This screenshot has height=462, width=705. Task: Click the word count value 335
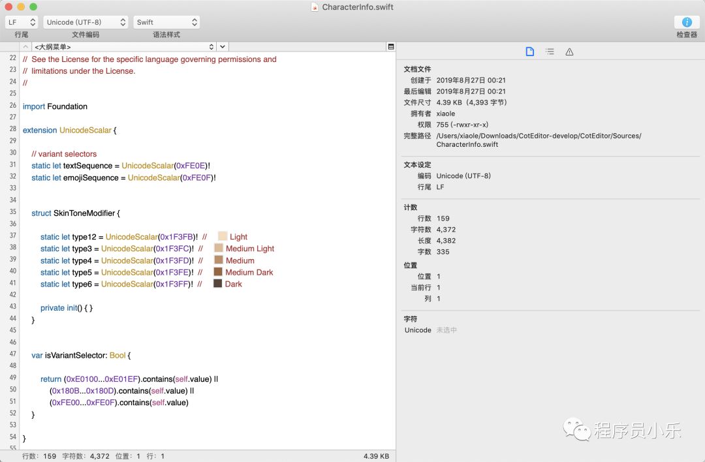pos(443,252)
